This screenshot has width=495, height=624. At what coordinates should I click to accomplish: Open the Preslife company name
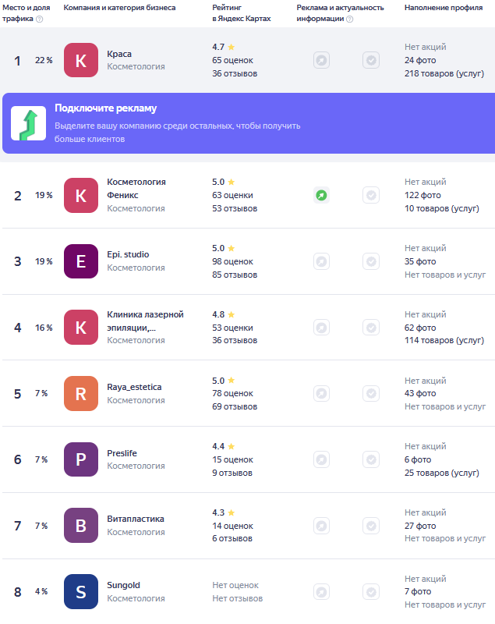click(x=122, y=453)
